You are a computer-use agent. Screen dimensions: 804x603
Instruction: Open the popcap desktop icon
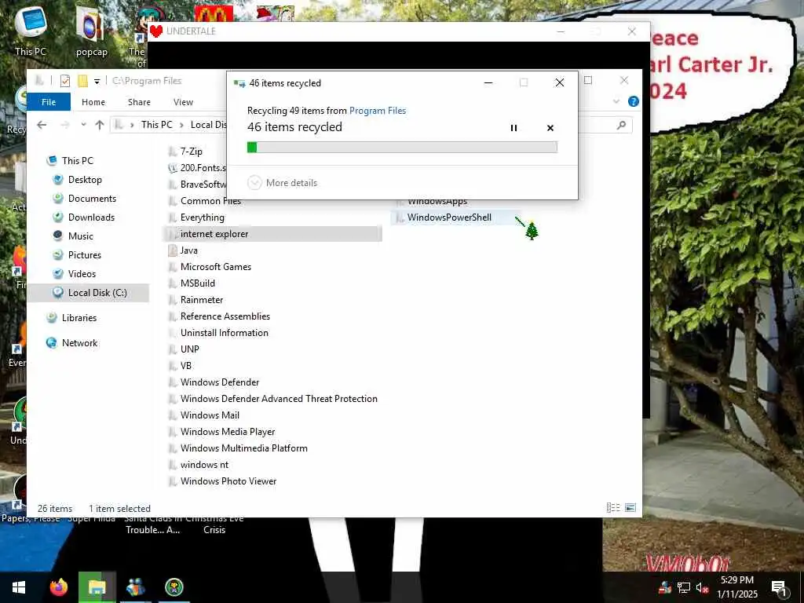[91, 31]
